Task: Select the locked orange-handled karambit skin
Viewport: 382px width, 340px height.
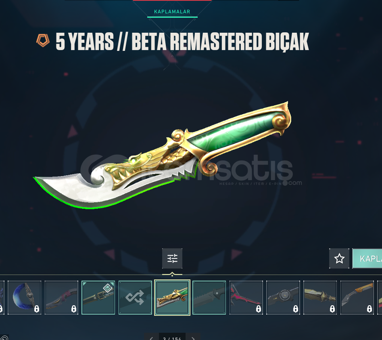Action: click(x=357, y=297)
